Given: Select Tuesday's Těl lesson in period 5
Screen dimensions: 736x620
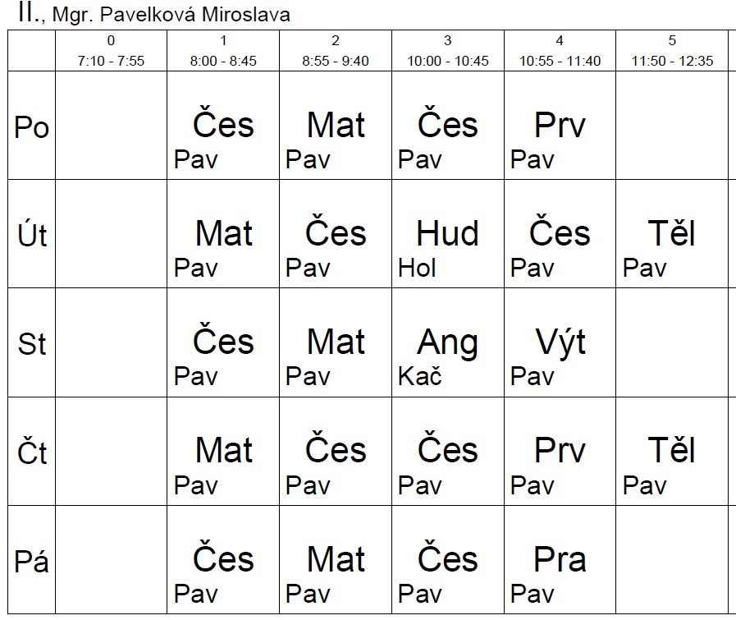Looking at the screenshot, I should (x=672, y=234).
